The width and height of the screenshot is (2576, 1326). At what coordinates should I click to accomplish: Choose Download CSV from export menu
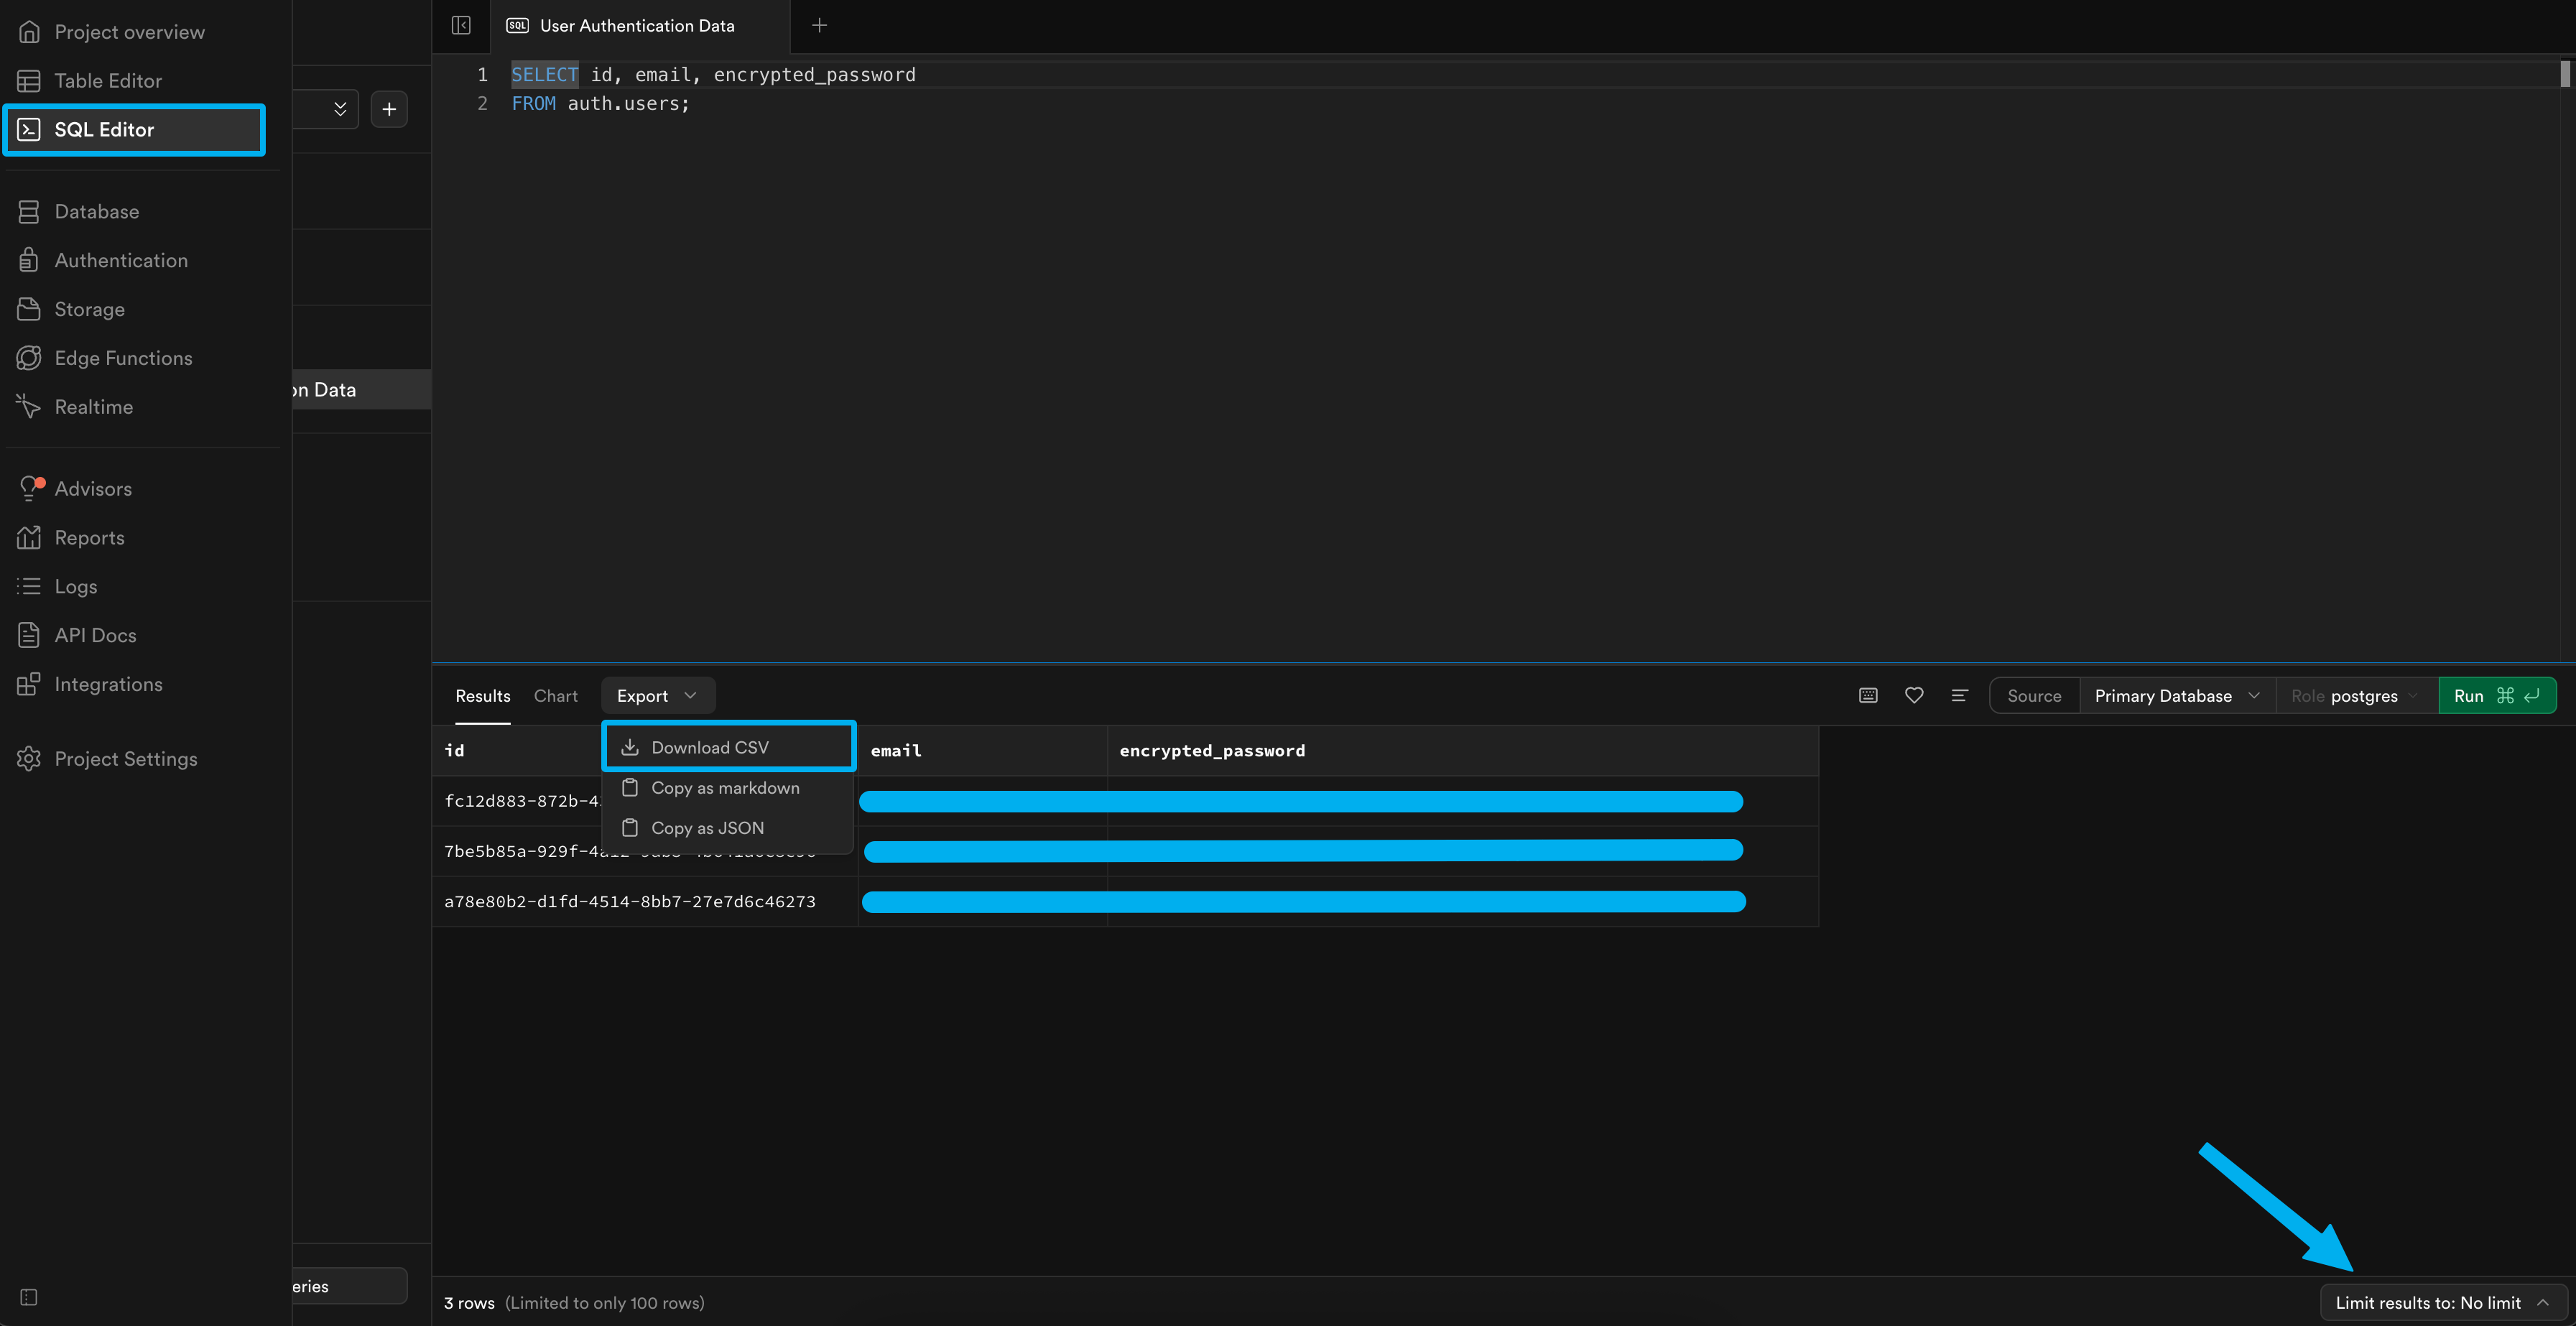point(729,748)
